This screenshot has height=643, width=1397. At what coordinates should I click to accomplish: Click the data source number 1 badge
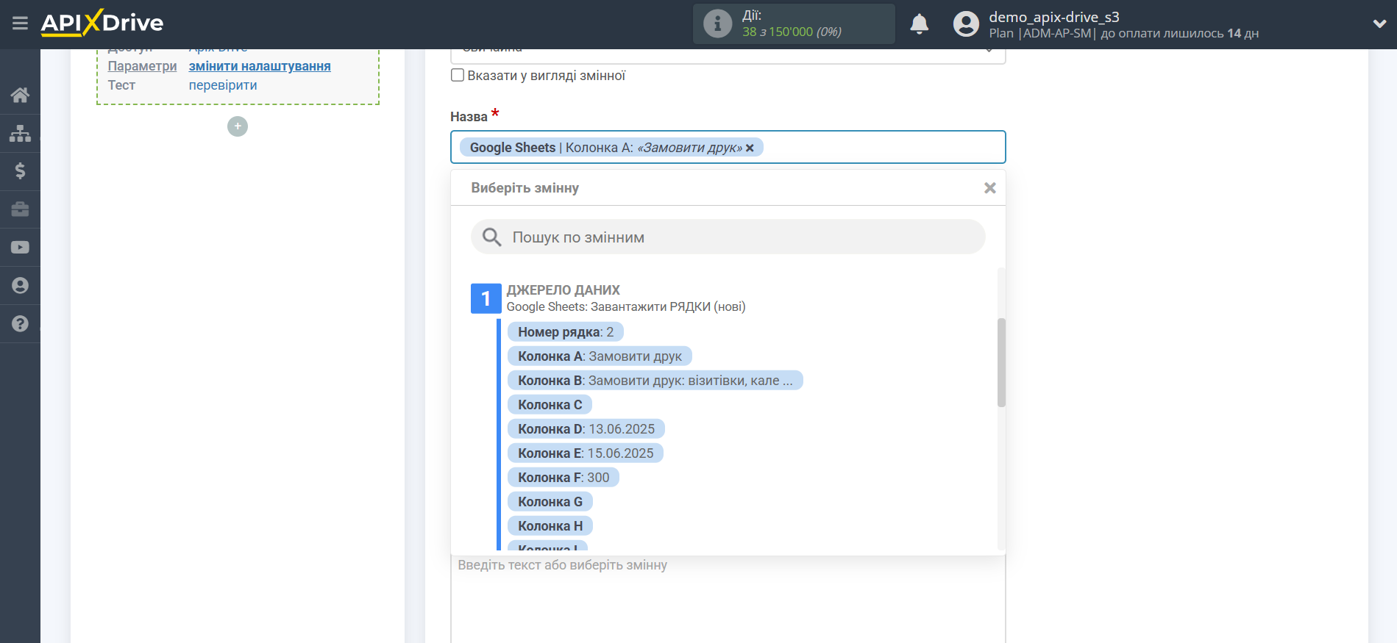point(486,298)
